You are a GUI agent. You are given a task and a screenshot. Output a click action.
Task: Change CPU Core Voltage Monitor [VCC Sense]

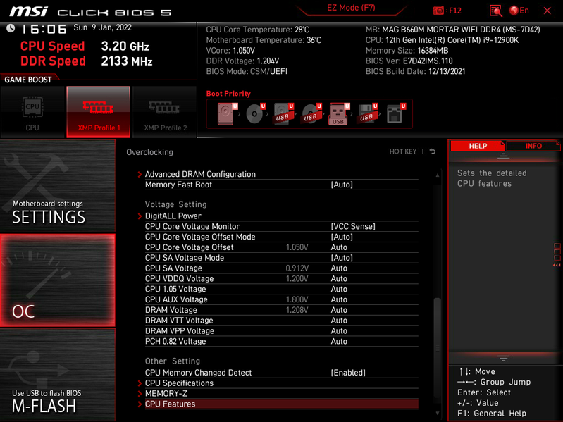coord(353,226)
